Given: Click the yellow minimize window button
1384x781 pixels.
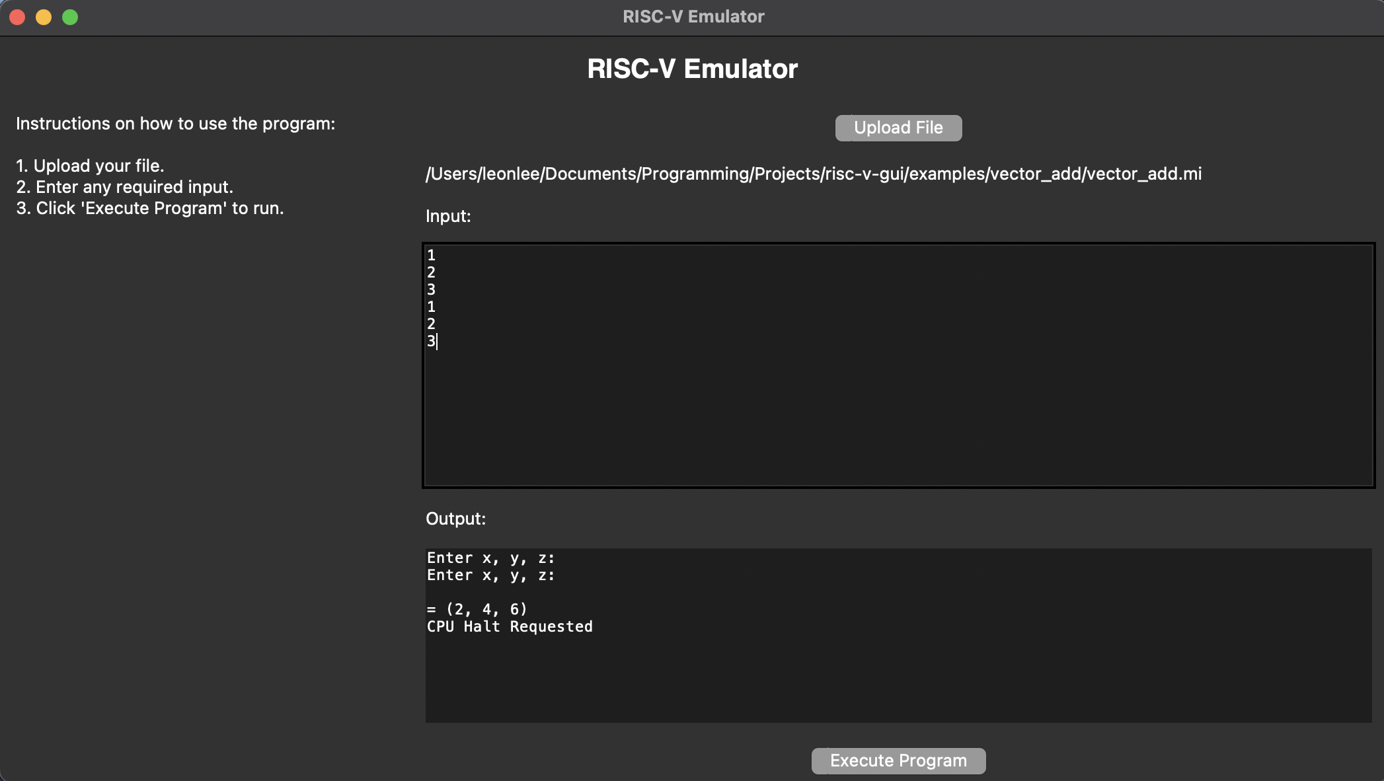Looking at the screenshot, I should [x=44, y=17].
